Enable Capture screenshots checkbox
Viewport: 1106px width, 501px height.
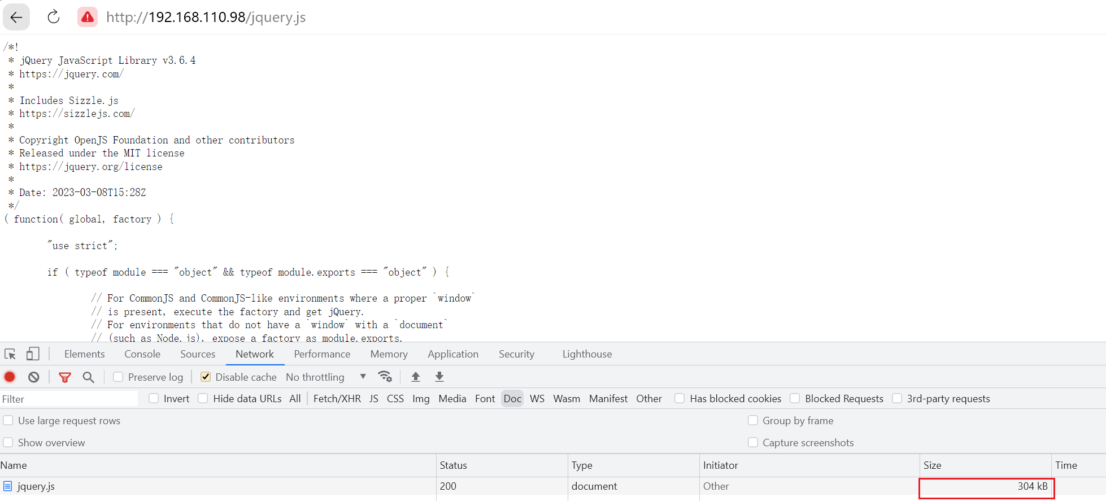(753, 442)
